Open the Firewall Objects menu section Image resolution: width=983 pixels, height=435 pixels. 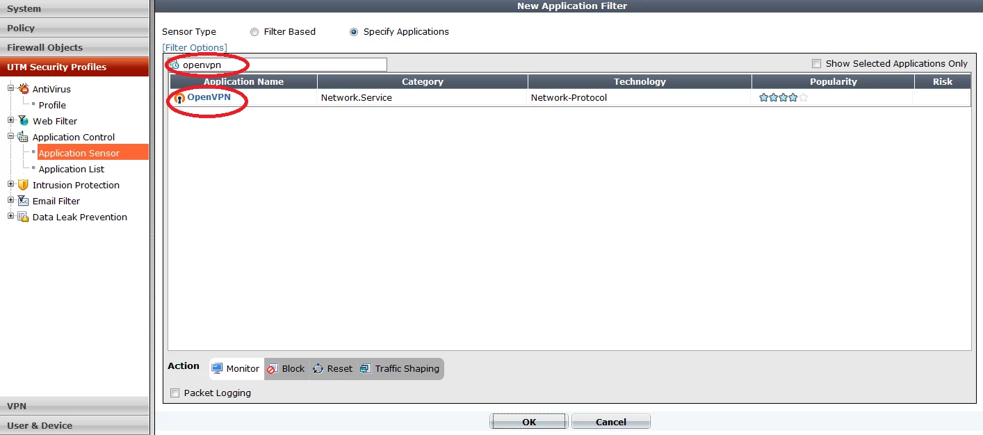point(74,47)
